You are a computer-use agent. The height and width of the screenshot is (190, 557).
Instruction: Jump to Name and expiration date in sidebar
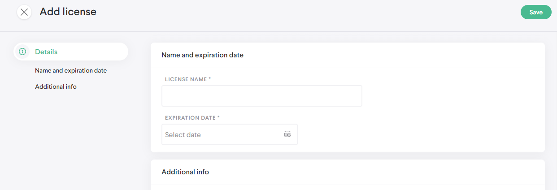(x=71, y=70)
